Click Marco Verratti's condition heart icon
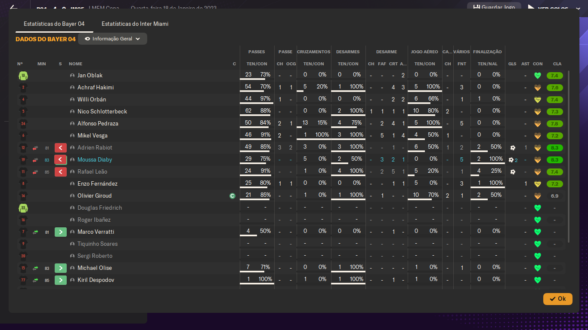The height and width of the screenshot is (330, 588). pos(537,232)
